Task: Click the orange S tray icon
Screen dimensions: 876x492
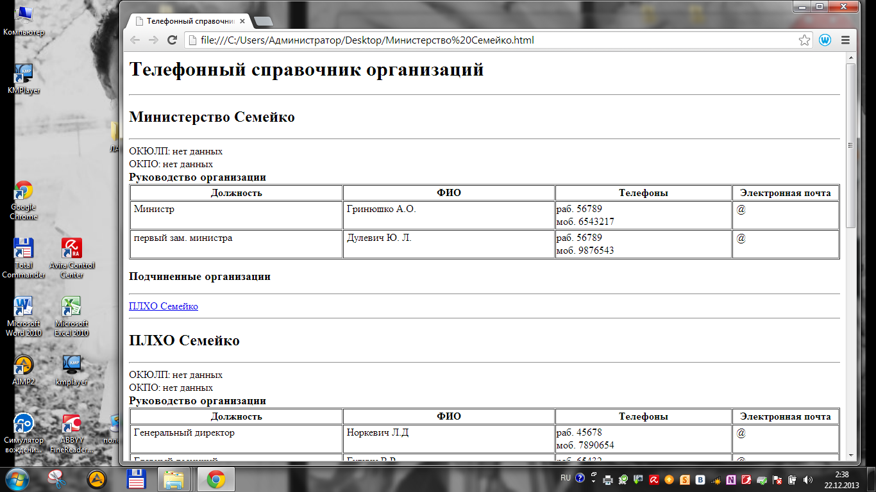Action: (x=685, y=480)
